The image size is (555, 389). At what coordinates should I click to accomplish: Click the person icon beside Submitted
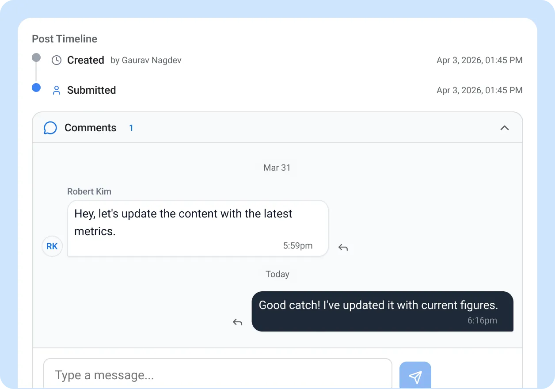coord(57,91)
